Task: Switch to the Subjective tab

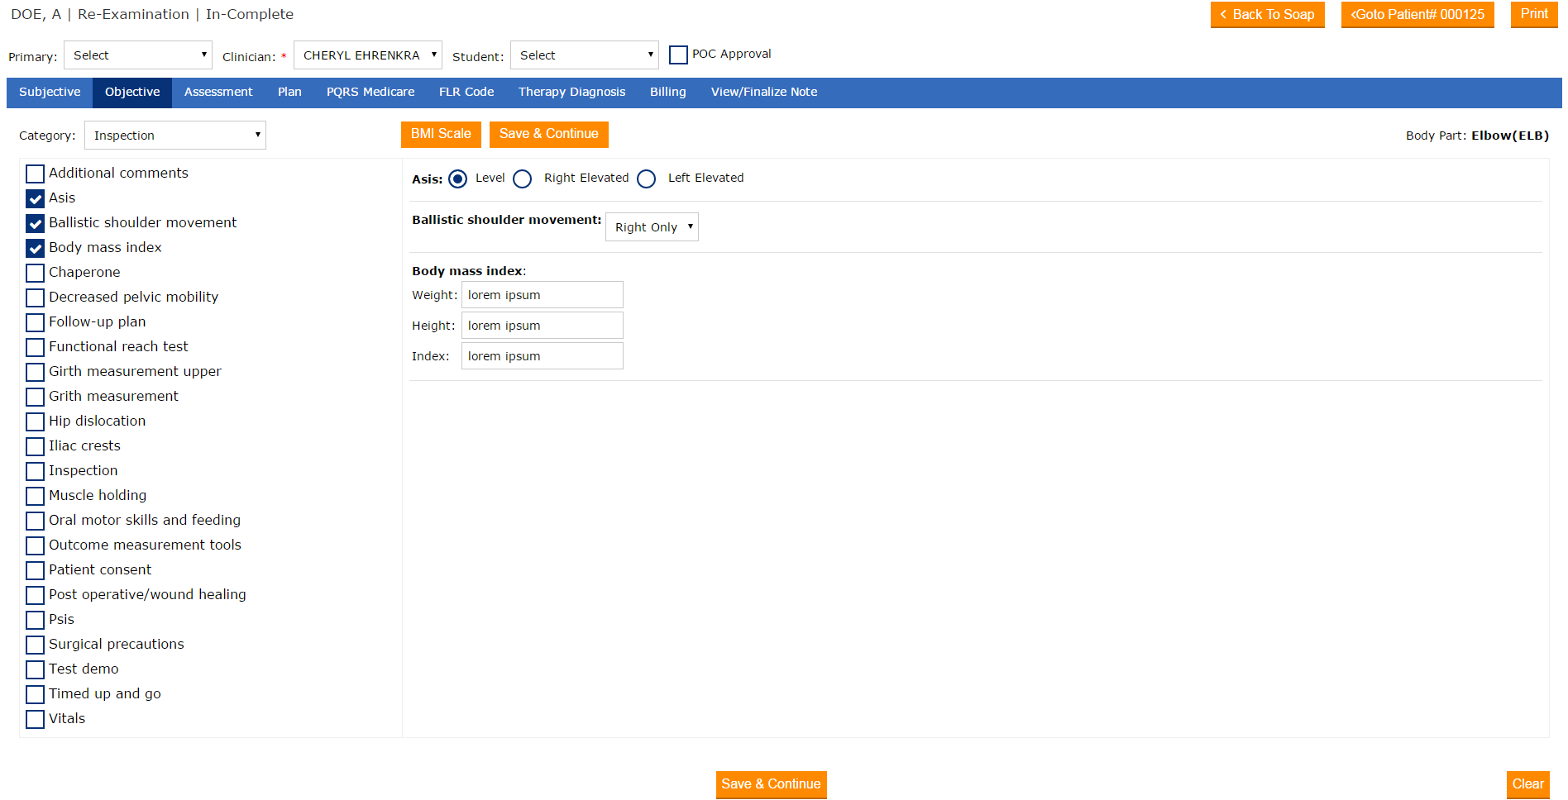Action: tap(50, 93)
